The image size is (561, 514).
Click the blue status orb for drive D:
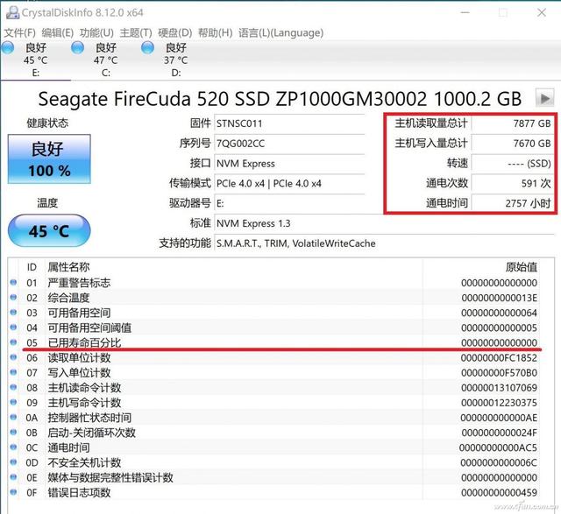tap(148, 47)
